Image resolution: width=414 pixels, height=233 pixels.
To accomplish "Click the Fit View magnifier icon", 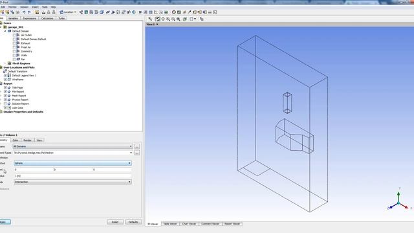I will (x=179, y=19).
